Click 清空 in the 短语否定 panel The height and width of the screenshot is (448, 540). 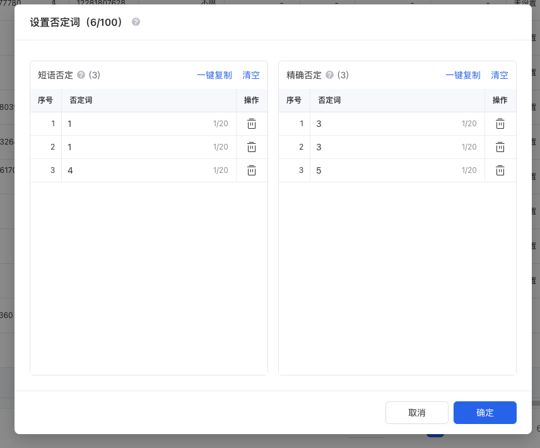pyautogui.click(x=251, y=75)
